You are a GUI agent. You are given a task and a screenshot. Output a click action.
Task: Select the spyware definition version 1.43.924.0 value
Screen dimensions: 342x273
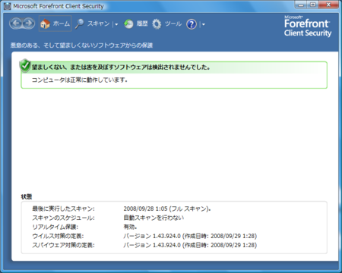click(190, 245)
